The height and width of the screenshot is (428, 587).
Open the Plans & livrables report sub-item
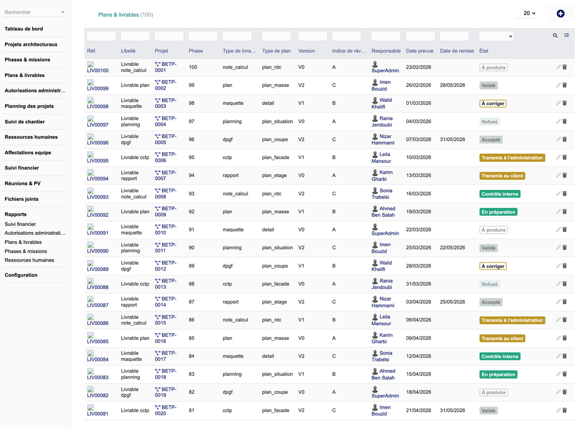[23, 242]
